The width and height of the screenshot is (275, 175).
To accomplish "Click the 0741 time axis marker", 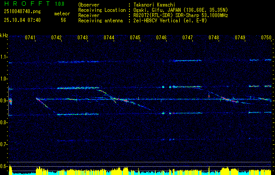I will (x=30, y=37).
